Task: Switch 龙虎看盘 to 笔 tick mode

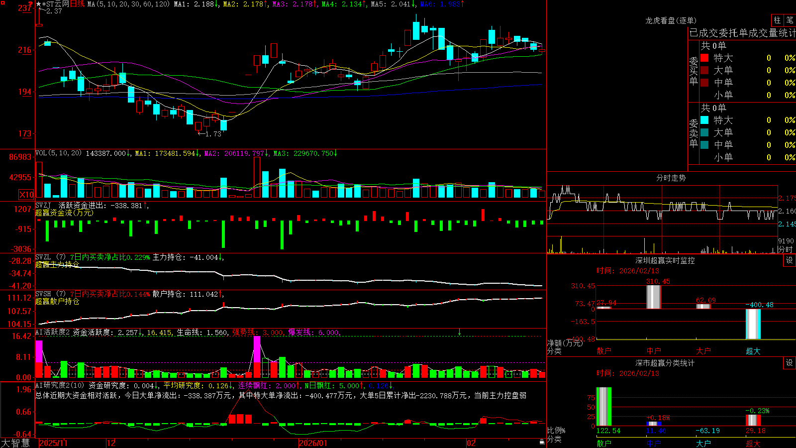Action: point(790,20)
